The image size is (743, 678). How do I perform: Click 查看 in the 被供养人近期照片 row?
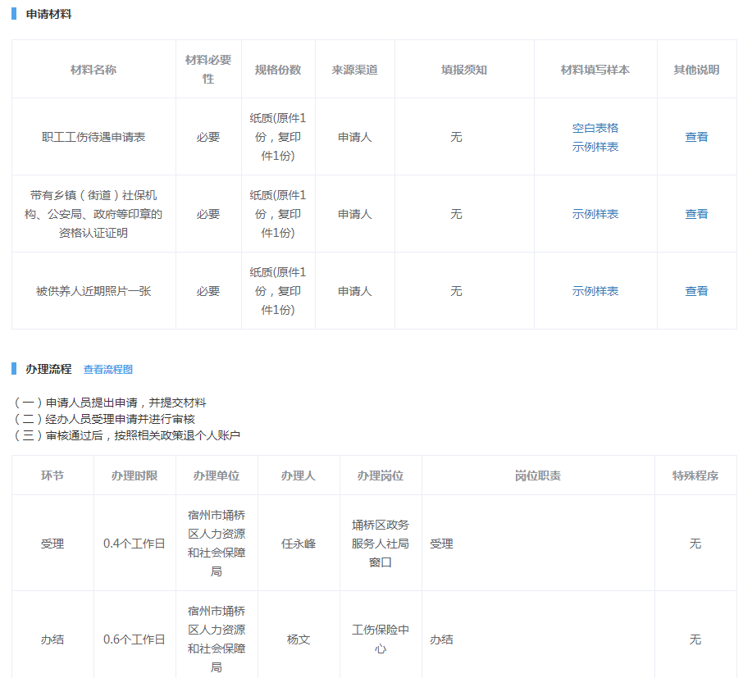click(x=696, y=291)
